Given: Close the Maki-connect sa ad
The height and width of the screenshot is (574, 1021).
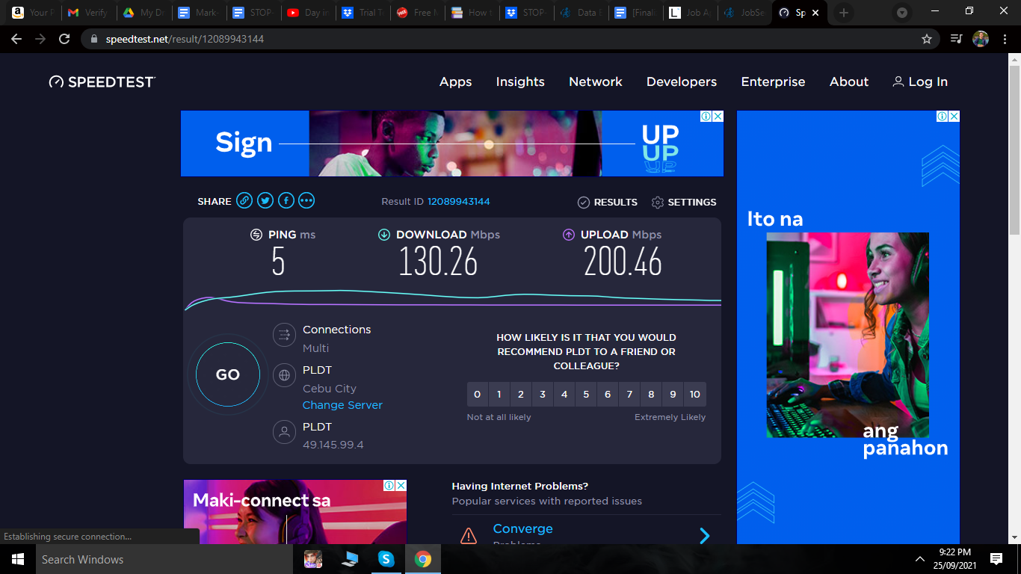Looking at the screenshot, I should pos(401,486).
